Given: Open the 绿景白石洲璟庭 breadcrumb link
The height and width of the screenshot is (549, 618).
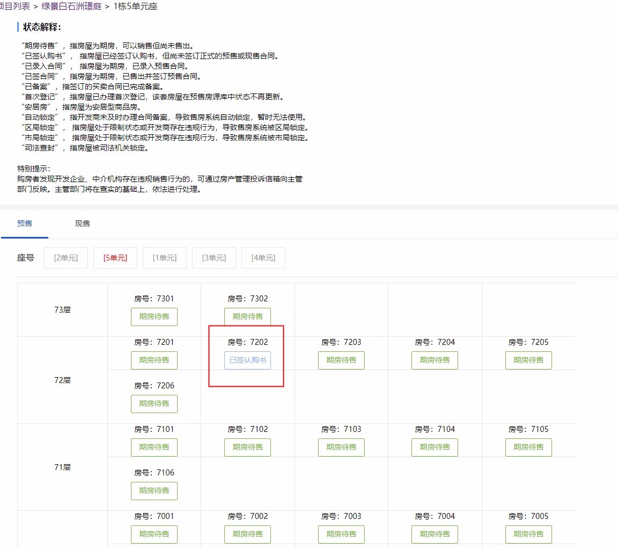Looking at the screenshot, I should [x=71, y=6].
